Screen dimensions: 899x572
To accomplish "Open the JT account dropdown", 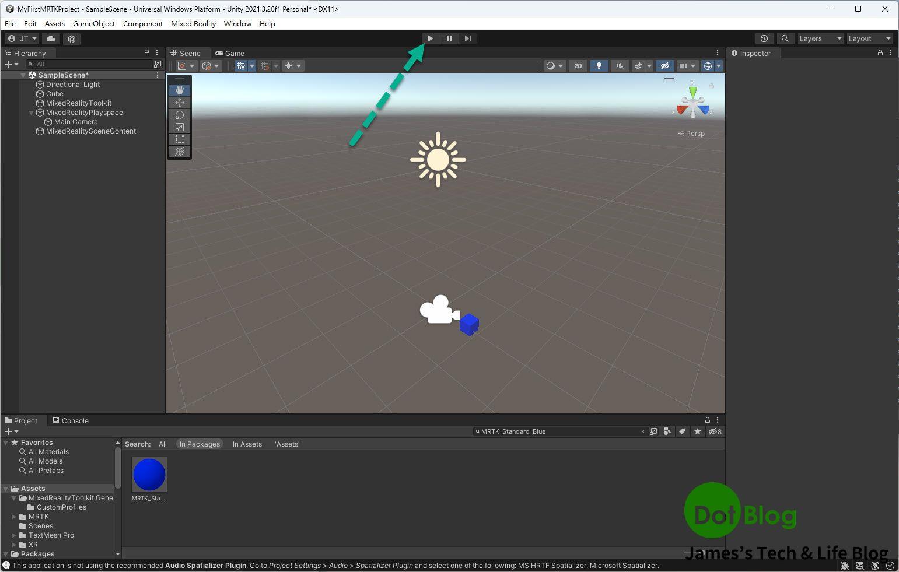I will (x=22, y=38).
